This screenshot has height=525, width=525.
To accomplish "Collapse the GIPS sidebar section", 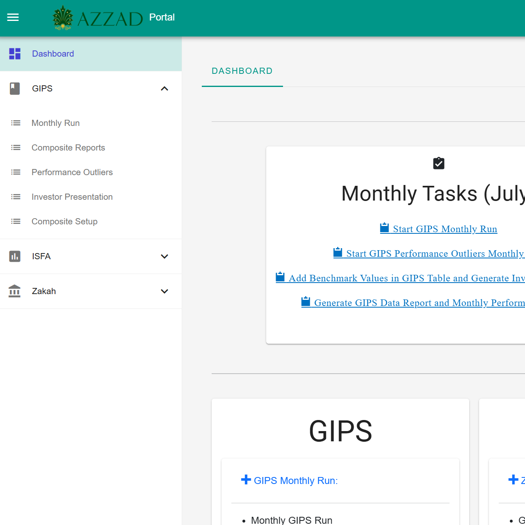I will (164, 89).
